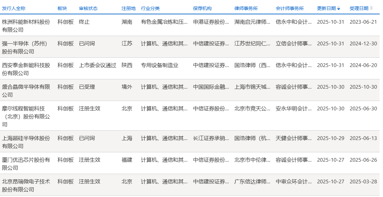Click the 安永华明会计... accounting firm cell
383x197 pixels.
[x=294, y=109]
